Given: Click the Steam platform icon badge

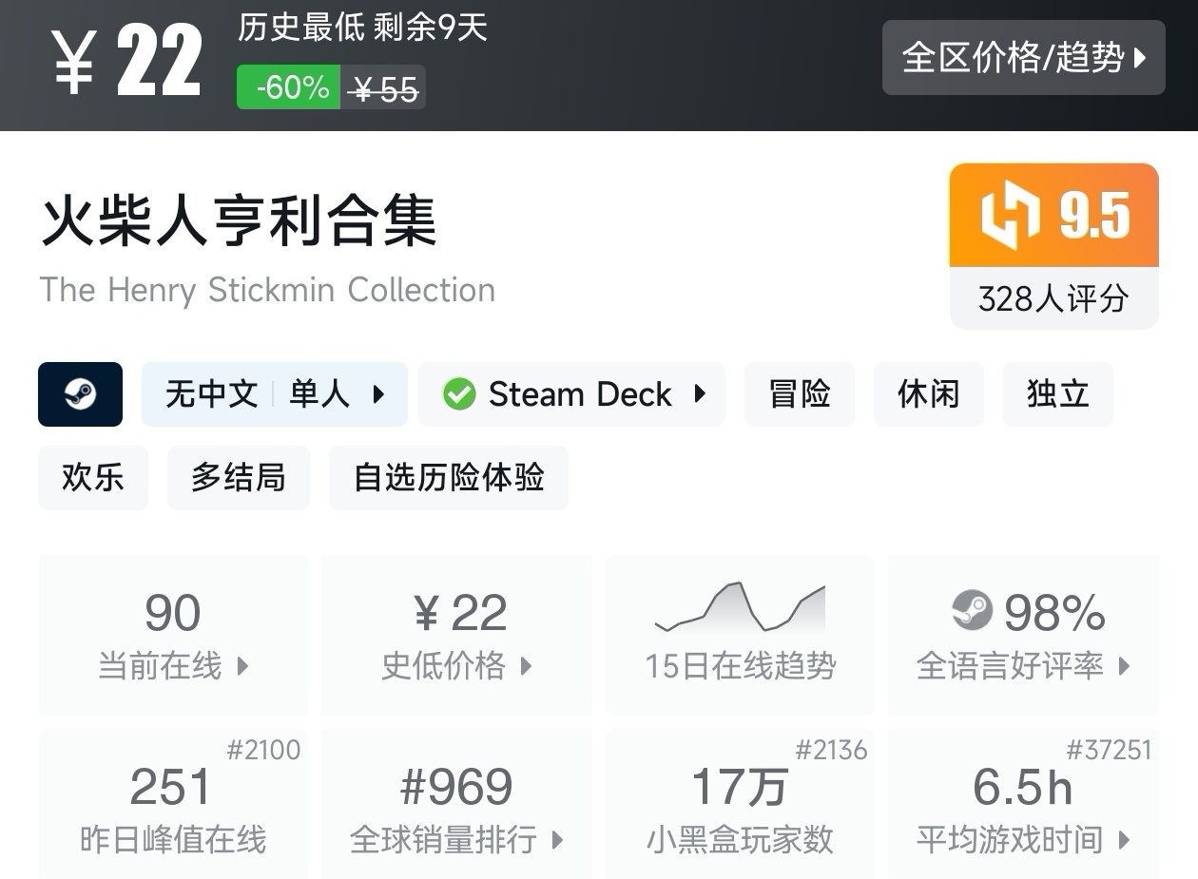Looking at the screenshot, I should click(80, 394).
